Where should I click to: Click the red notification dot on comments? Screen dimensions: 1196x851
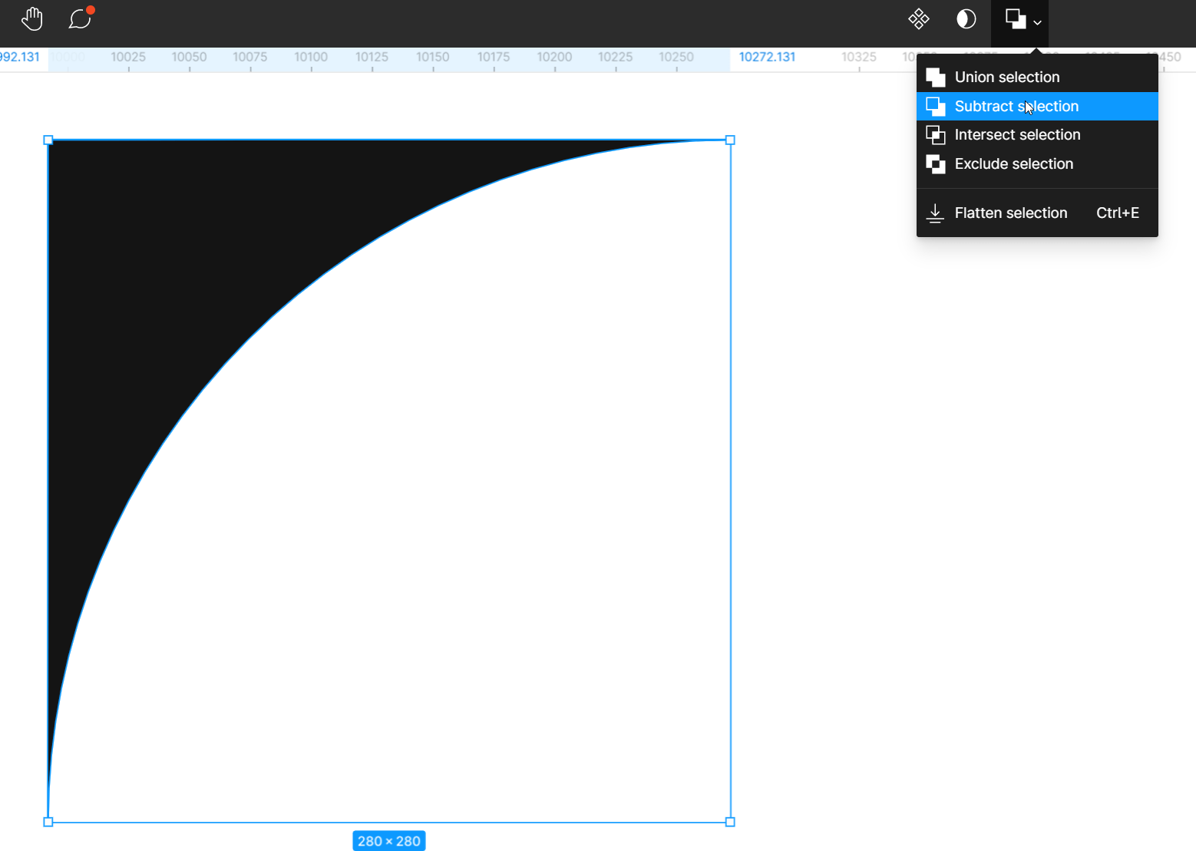tap(90, 9)
